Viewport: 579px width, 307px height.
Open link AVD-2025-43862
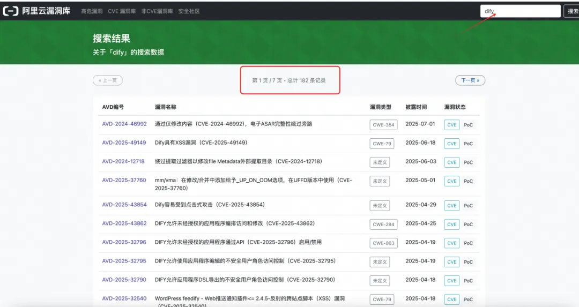124,223
